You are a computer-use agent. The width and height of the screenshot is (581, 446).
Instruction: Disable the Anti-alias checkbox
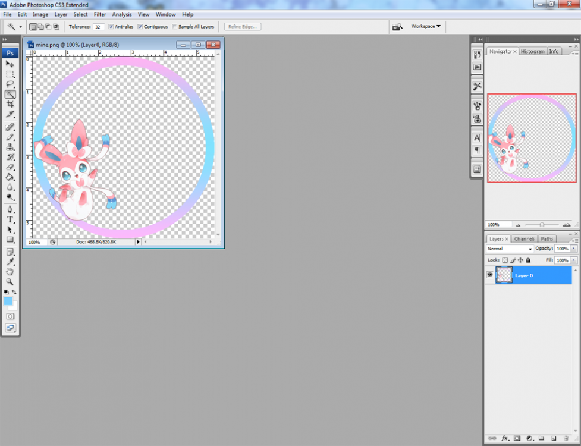(111, 27)
